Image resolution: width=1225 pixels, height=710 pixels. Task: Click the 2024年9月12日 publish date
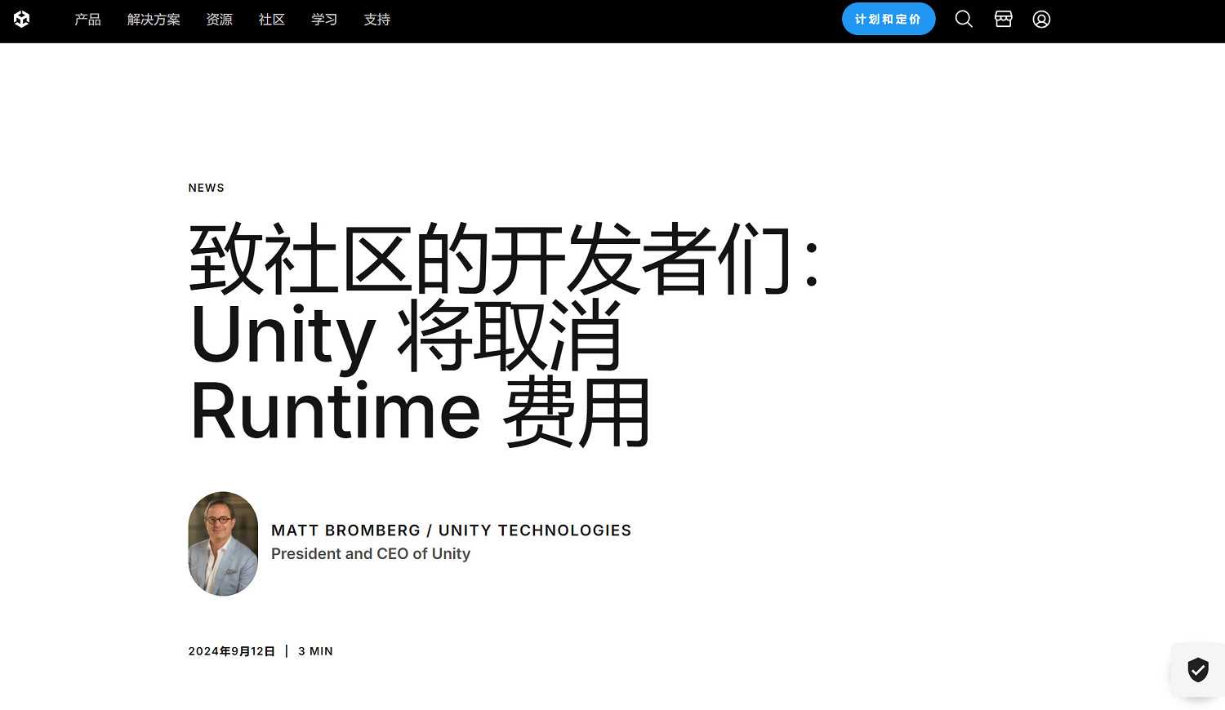click(231, 650)
